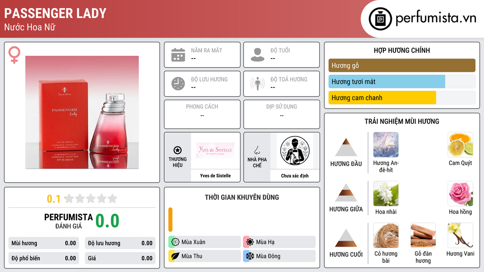
Task: Click the orange recommended-time bar
Action: (170, 220)
